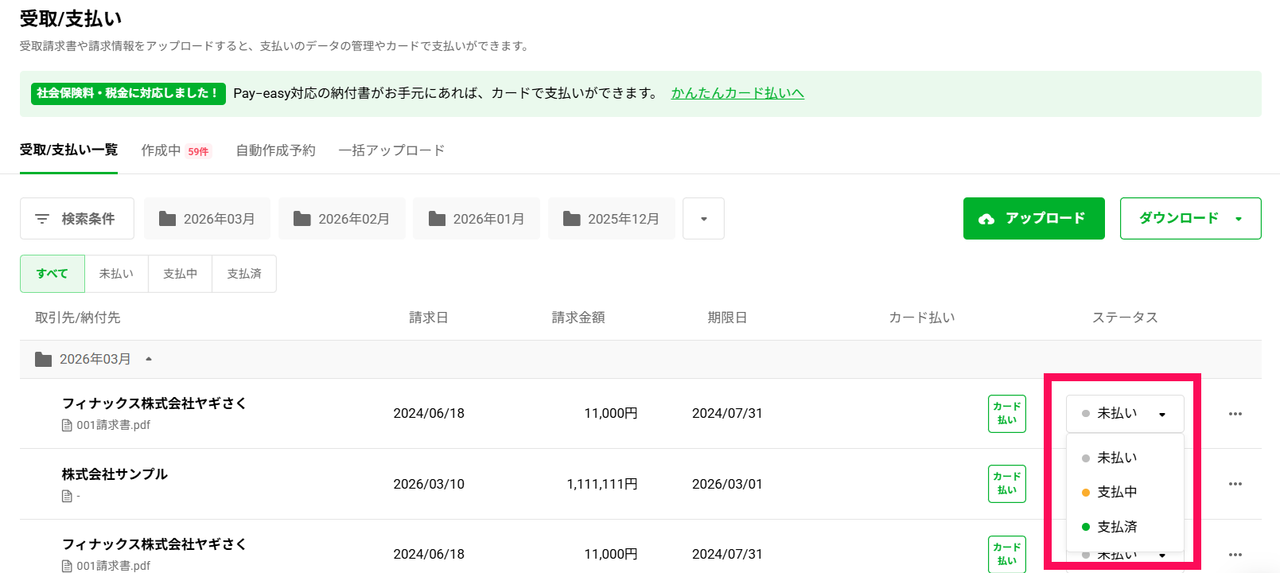Click the ステータス column header
The height and width of the screenshot is (573, 1280).
pos(1125,318)
